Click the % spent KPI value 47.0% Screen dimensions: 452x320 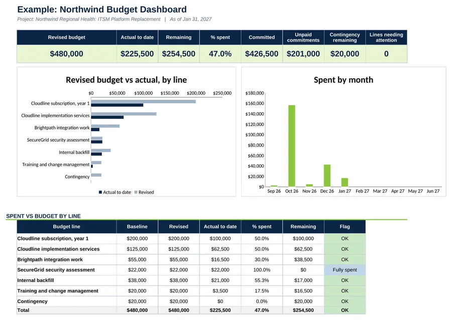220,54
